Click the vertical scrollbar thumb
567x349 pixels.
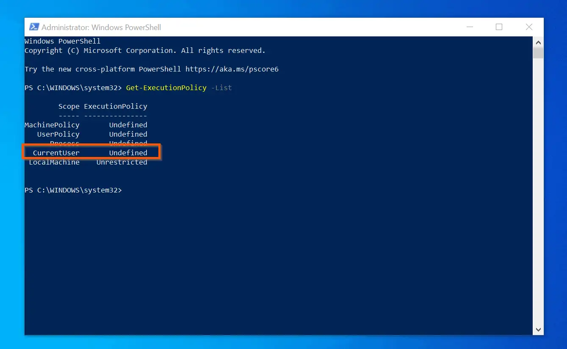[x=538, y=53]
